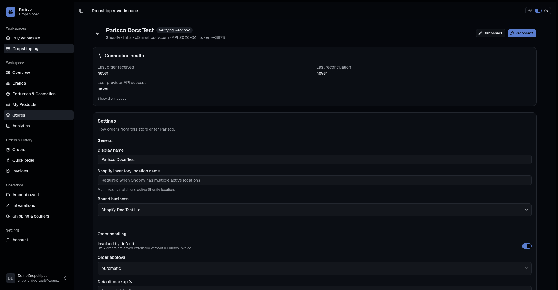Click the Shopify inventory location name field
Screen dimensions: 558x290
click(x=314, y=180)
